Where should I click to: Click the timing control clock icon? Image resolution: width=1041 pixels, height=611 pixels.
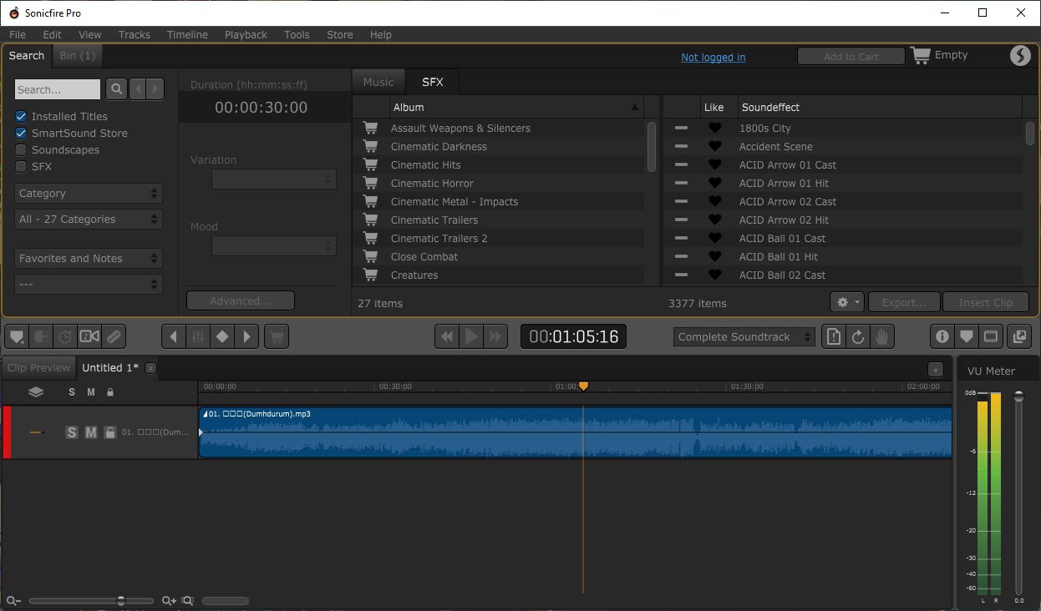coord(65,336)
